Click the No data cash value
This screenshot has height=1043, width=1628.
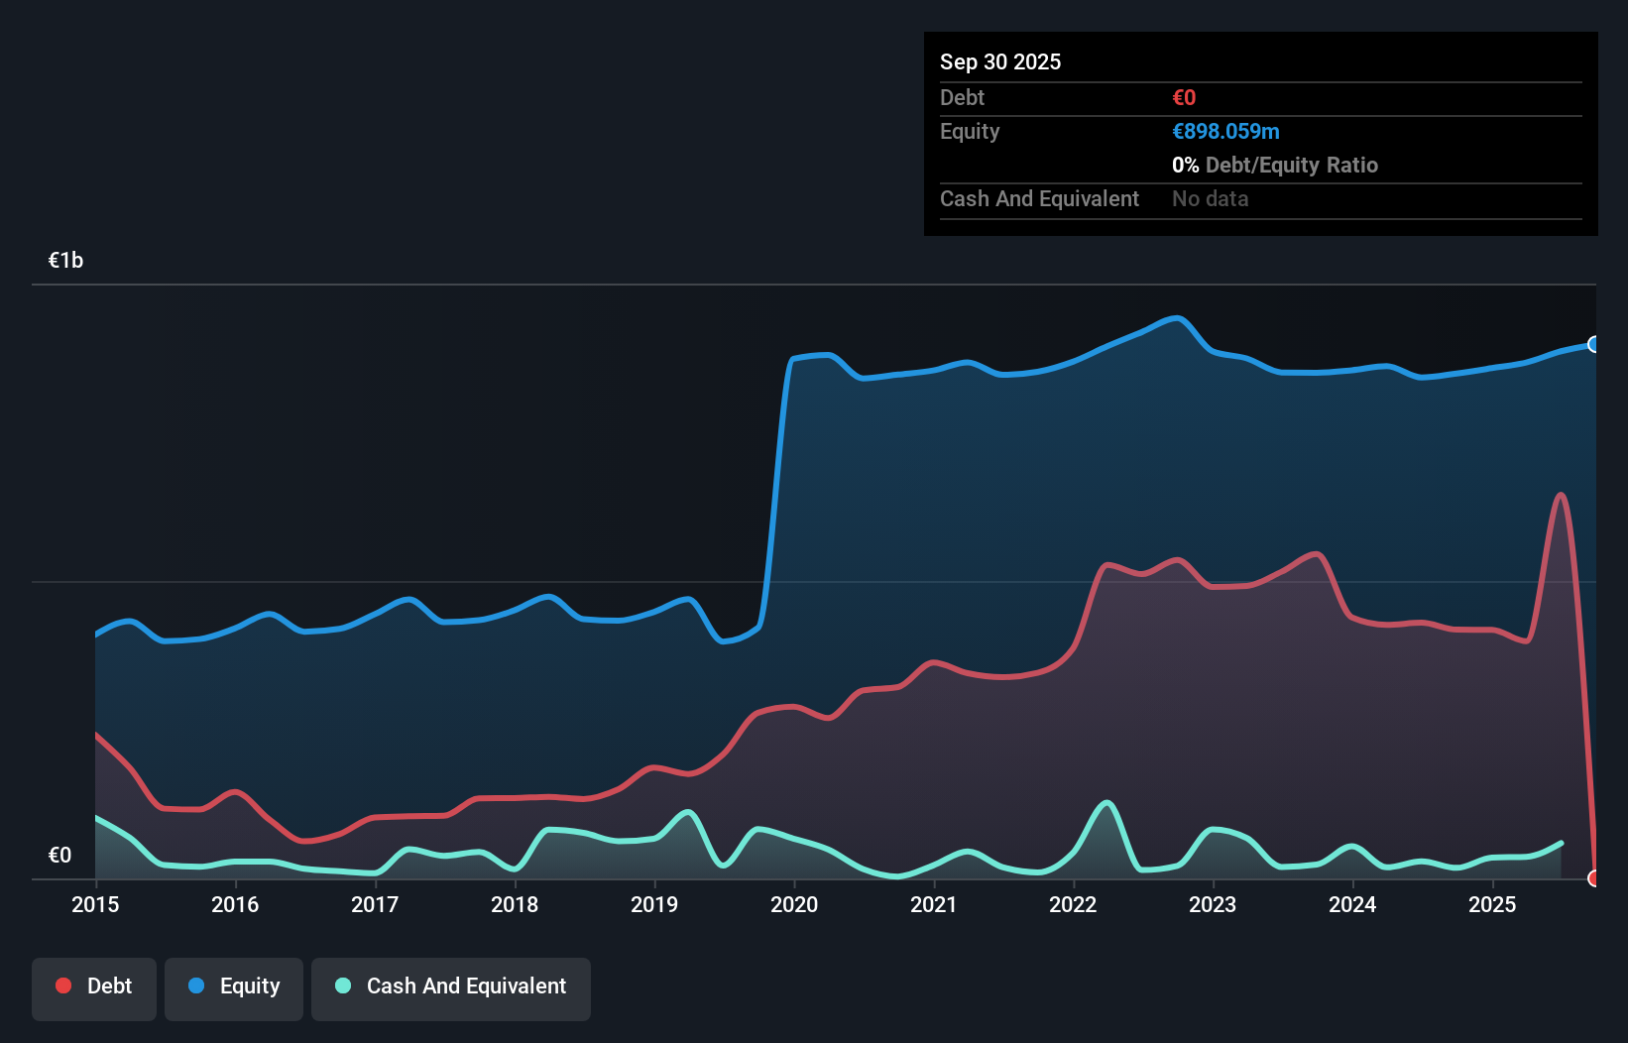pyautogui.click(x=1211, y=198)
